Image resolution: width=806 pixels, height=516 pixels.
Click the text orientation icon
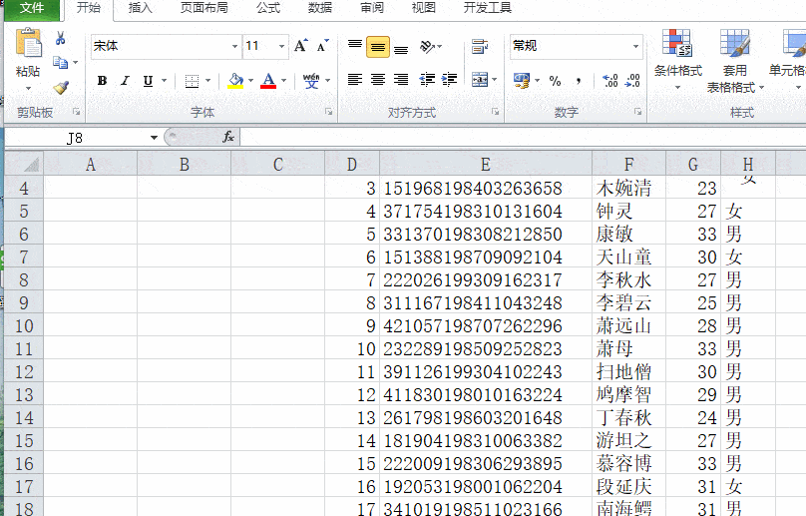[428, 46]
